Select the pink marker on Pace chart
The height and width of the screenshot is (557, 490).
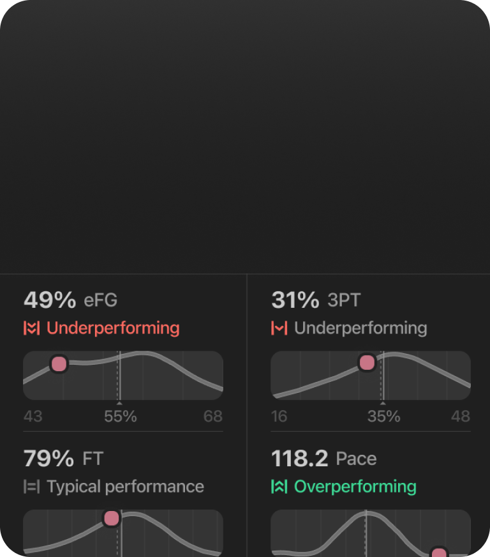[x=438, y=553]
